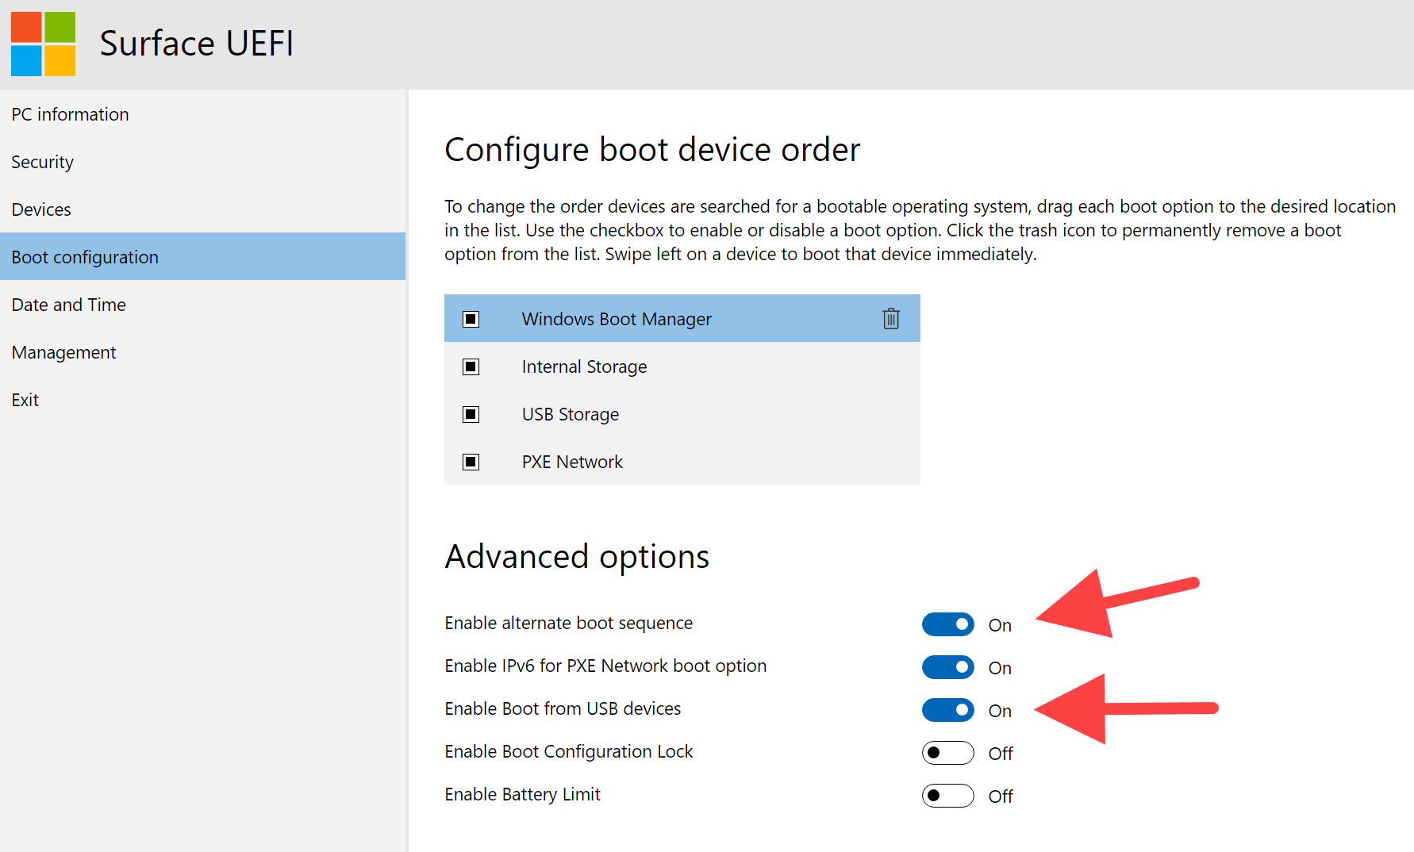Uncheck the Windows Boot Manager checkbox
This screenshot has width=1414, height=852.
(x=471, y=319)
